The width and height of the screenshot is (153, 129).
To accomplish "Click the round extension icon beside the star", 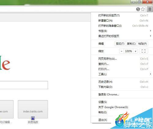I will point(138,9).
